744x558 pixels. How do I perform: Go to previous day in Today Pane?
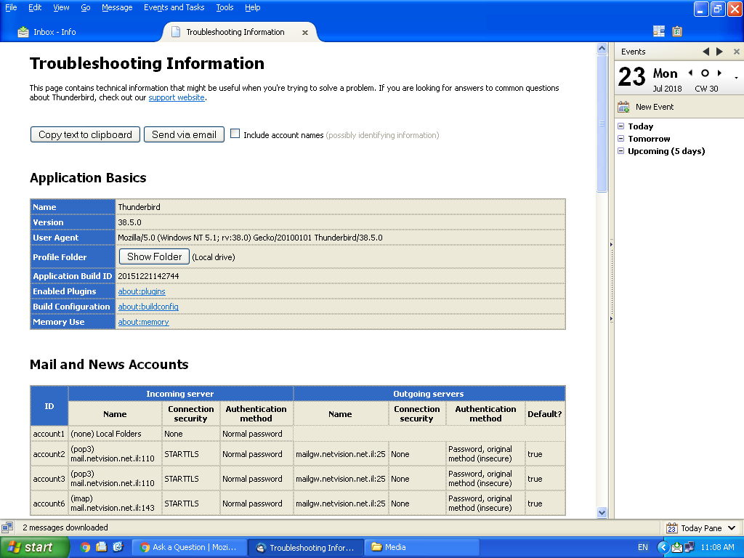tap(690, 73)
